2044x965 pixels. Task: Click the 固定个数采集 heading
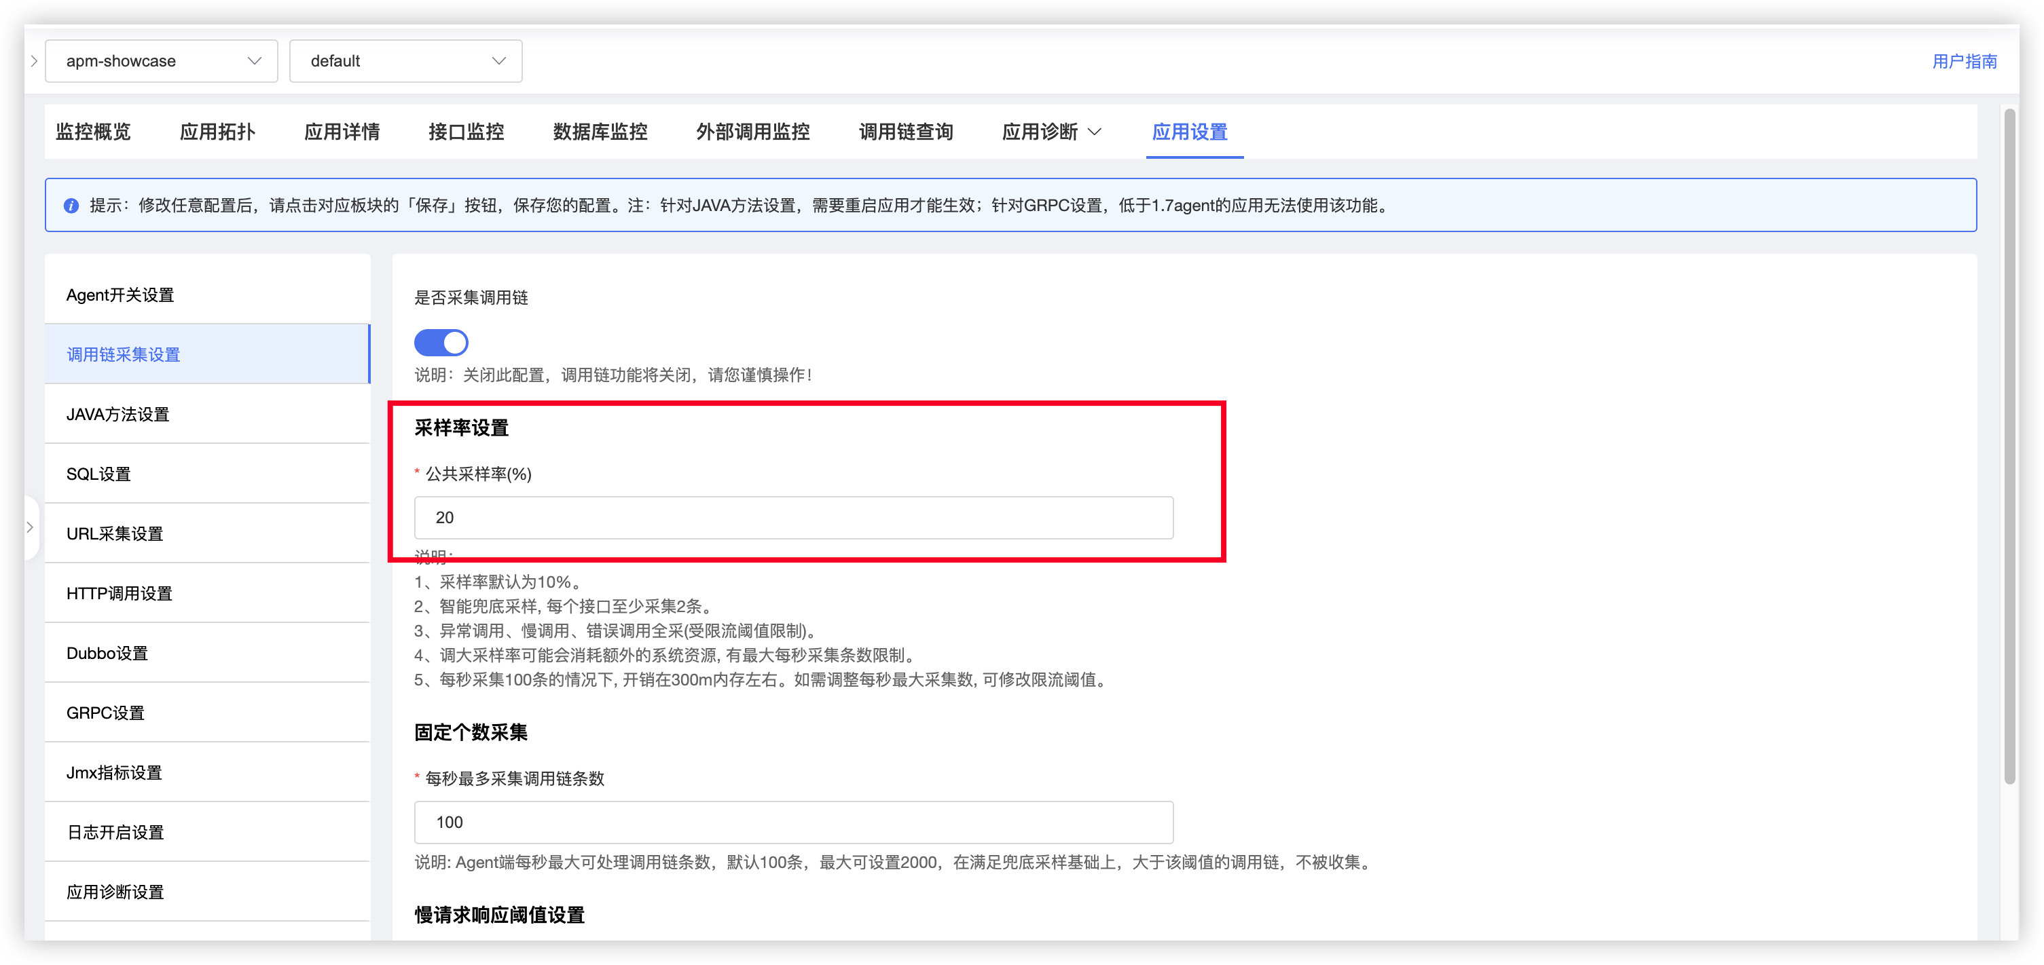tap(471, 733)
